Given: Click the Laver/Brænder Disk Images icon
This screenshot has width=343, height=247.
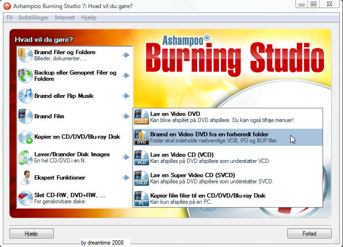Looking at the screenshot, I should pyautogui.click(x=25, y=157).
